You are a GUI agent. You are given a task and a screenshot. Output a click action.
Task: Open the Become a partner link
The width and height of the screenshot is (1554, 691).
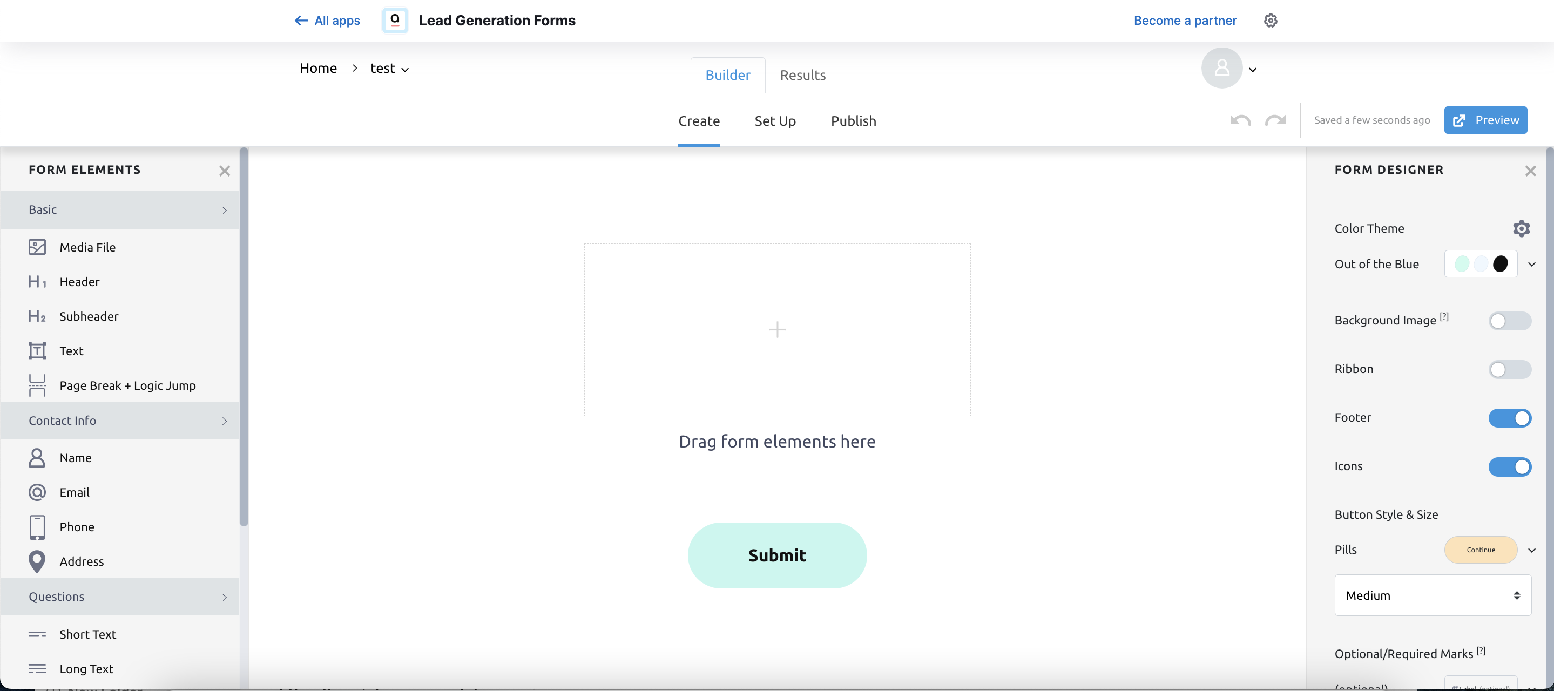coord(1185,21)
